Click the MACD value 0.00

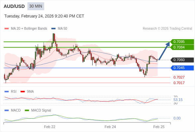point(177,118)
